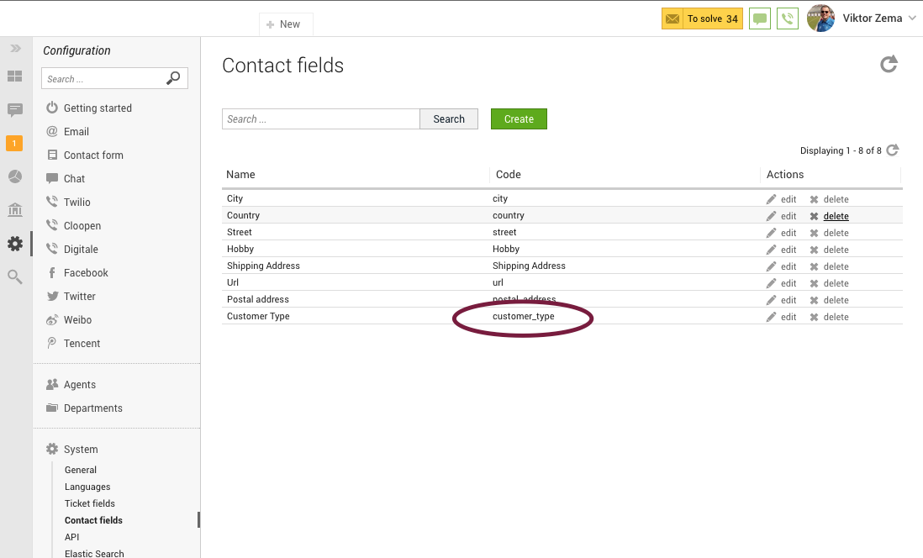Edit the Street field
923x558 pixels.
[x=781, y=233]
